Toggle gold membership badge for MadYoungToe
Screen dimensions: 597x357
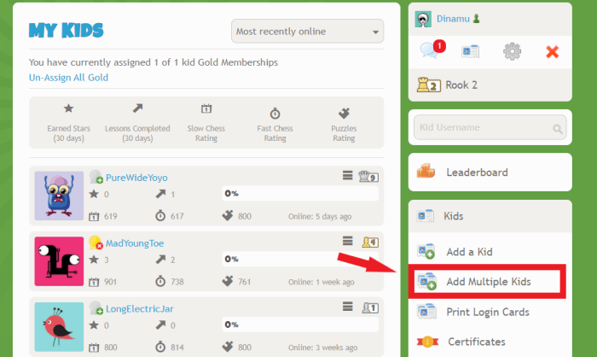click(96, 243)
